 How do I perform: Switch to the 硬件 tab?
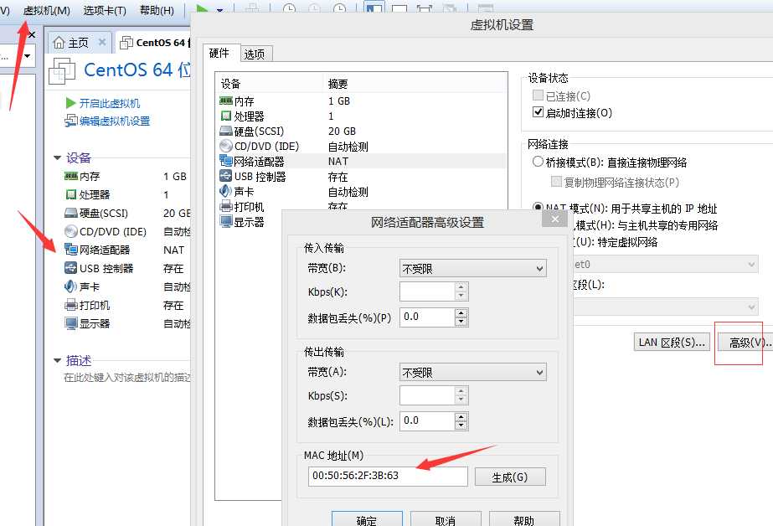coord(219,53)
